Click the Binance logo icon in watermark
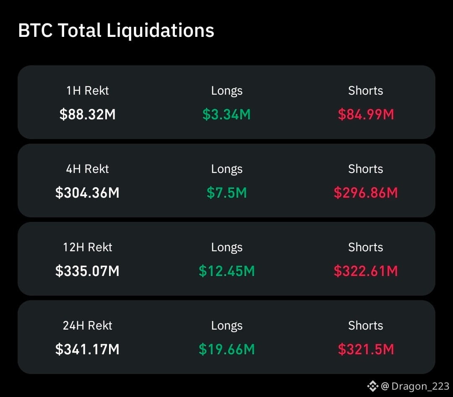Viewport: 453px width, 397px height. pyautogui.click(x=373, y=386)
